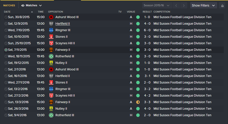
Task: Click the amber draw indicator for Fairwarp II
Action: 138,102
